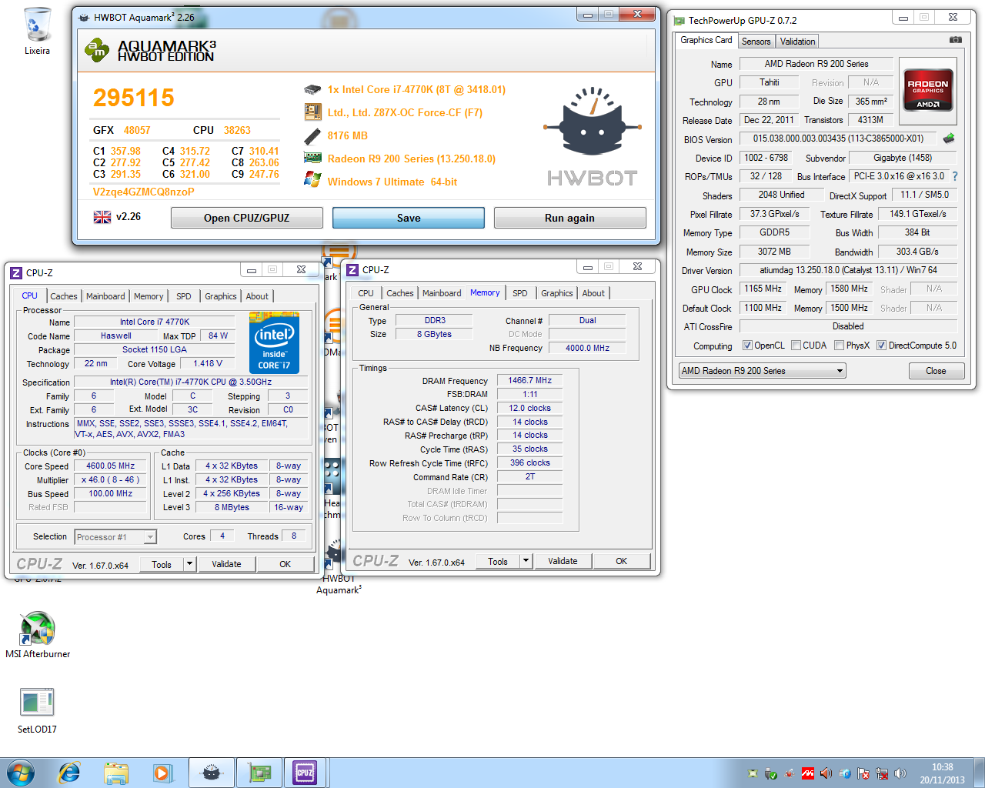985x788 pixels.
Task: Open the Graphics tab in right CPU-Z
Action: (x=556, y=293)
